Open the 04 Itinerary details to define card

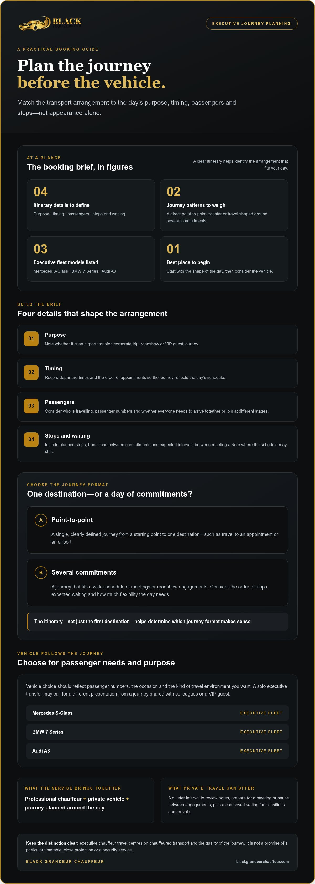pos(91,205)
